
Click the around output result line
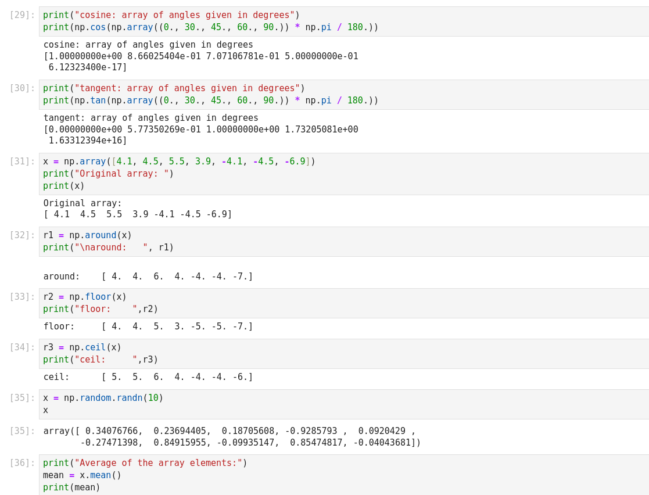(148, 277)
